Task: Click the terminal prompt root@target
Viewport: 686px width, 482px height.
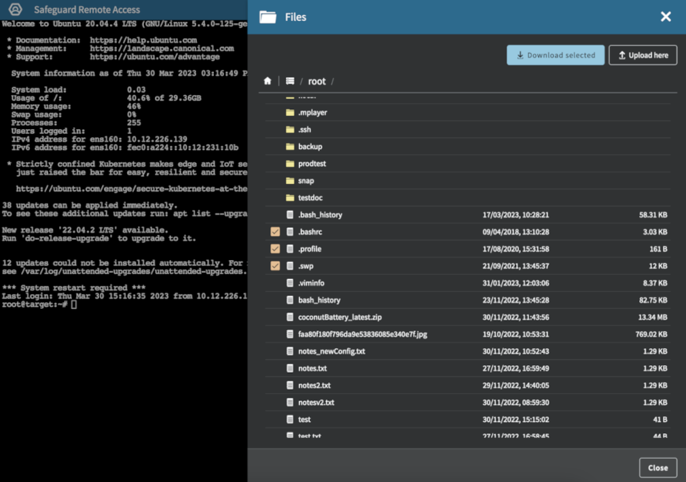Action: coord(35,304)
